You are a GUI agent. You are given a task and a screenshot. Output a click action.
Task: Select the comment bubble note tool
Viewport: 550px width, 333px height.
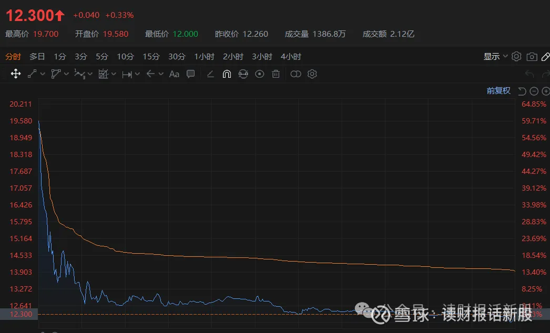[x=190, y=74]
